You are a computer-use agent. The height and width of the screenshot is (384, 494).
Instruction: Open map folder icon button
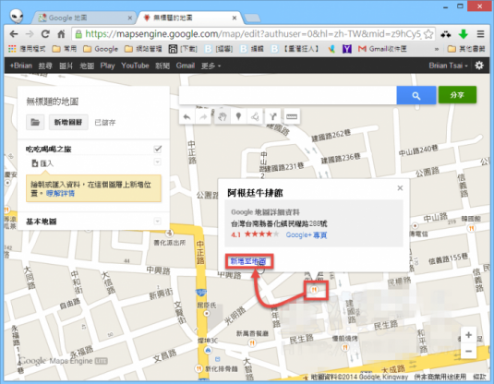(x=35, y=122)
